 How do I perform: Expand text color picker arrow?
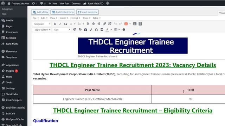(111, 30)
